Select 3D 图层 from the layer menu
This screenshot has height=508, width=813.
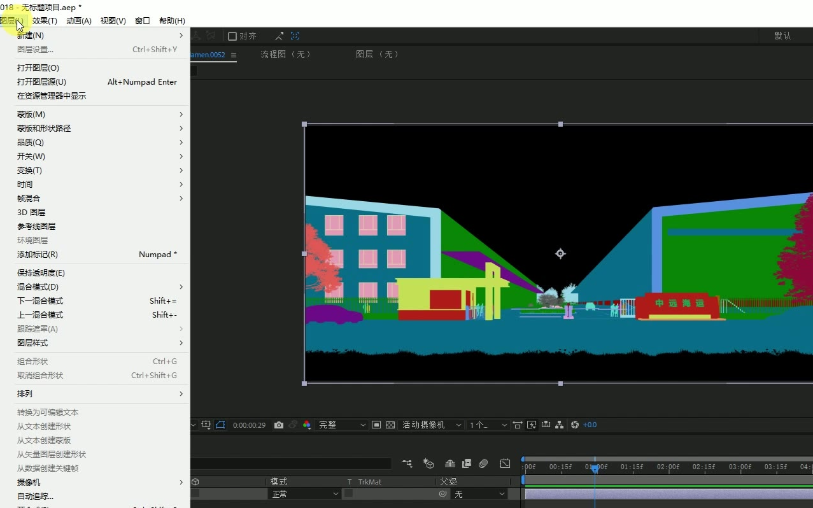pyautogui.click(x=31, y=213)
